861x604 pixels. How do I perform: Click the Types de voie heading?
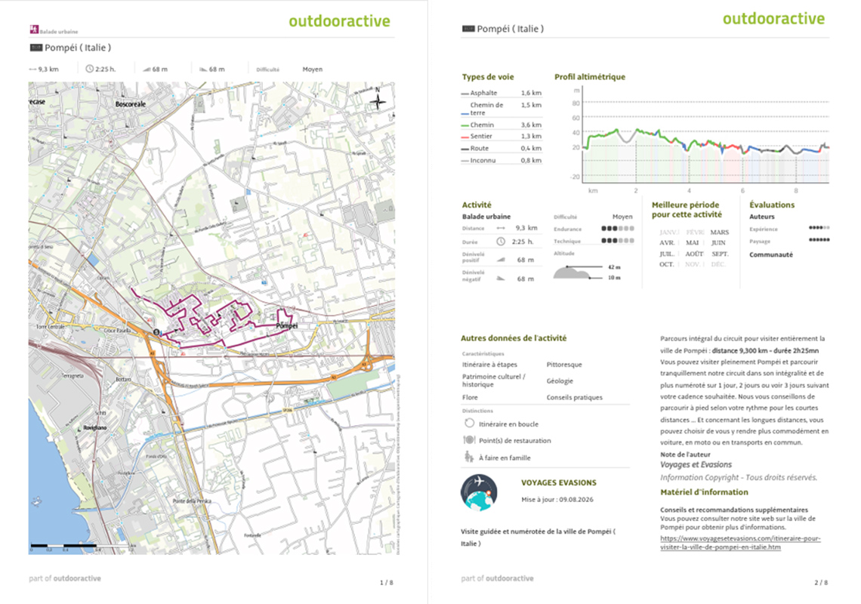click(x=488, y=77)
